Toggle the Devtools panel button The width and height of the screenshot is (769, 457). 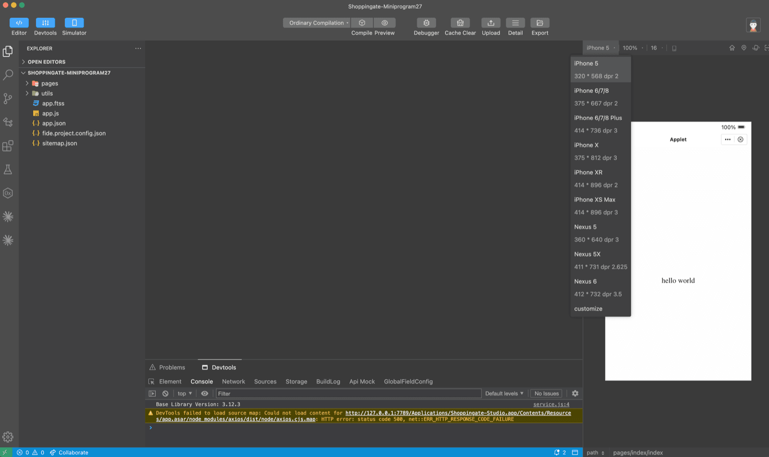tap(45, 23)
